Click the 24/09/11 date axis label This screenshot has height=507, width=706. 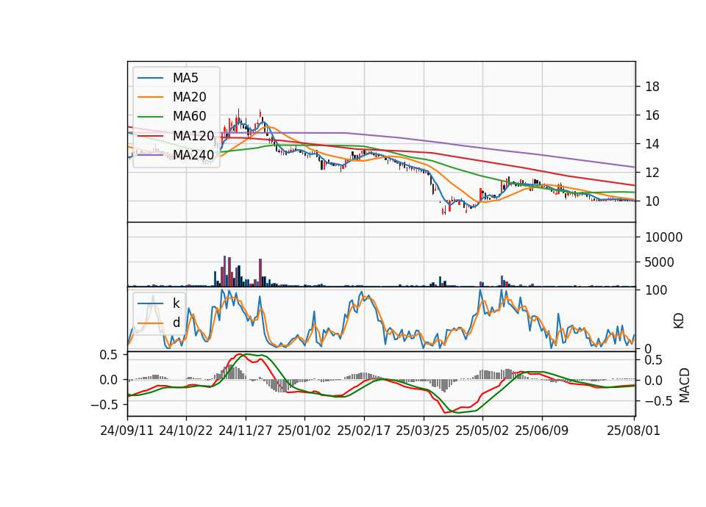click(127, 431)
